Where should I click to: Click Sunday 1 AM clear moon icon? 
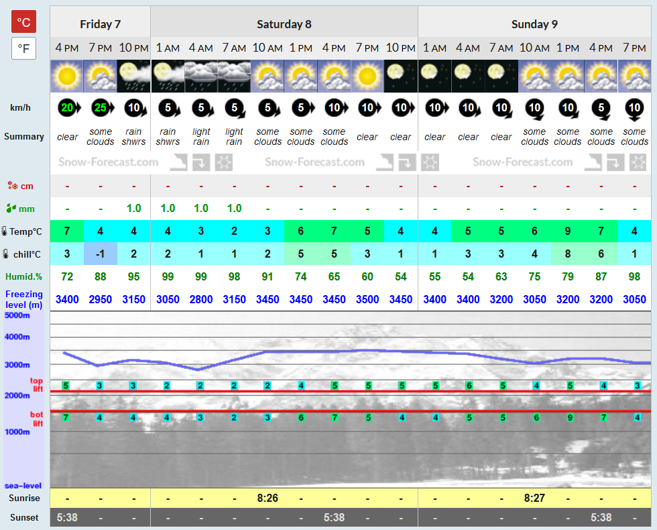435,76
